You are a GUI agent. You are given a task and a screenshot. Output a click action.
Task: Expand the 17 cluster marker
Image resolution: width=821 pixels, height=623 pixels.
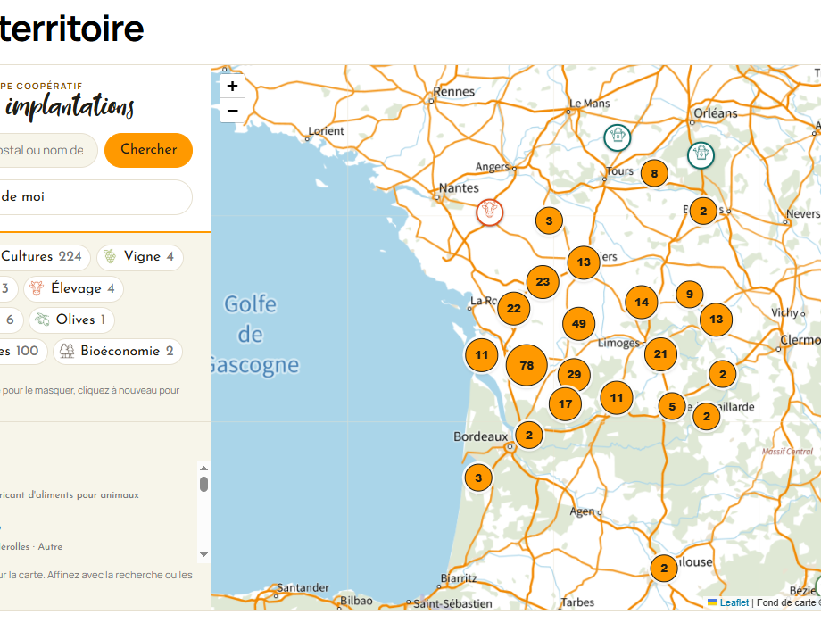click(x=565, y=403)
